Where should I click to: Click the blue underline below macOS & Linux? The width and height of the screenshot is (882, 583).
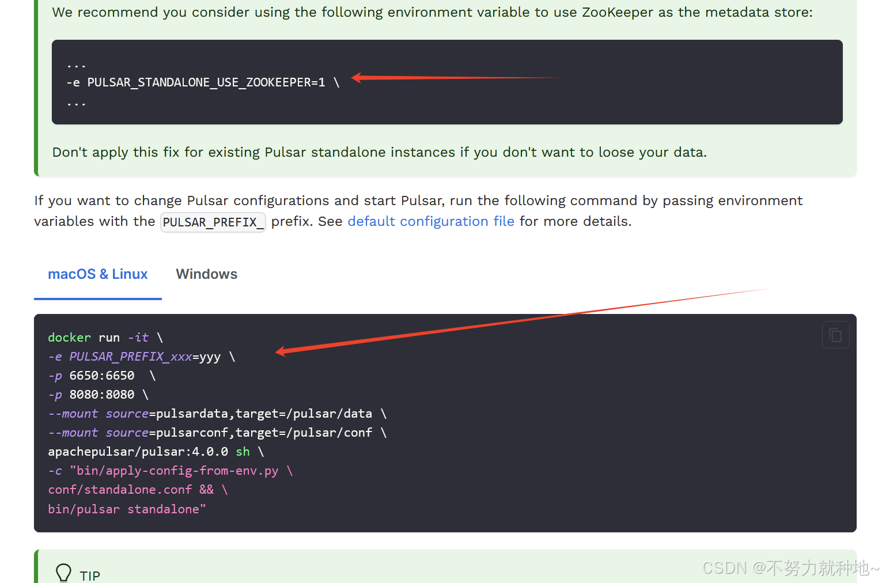click(97, 298)
